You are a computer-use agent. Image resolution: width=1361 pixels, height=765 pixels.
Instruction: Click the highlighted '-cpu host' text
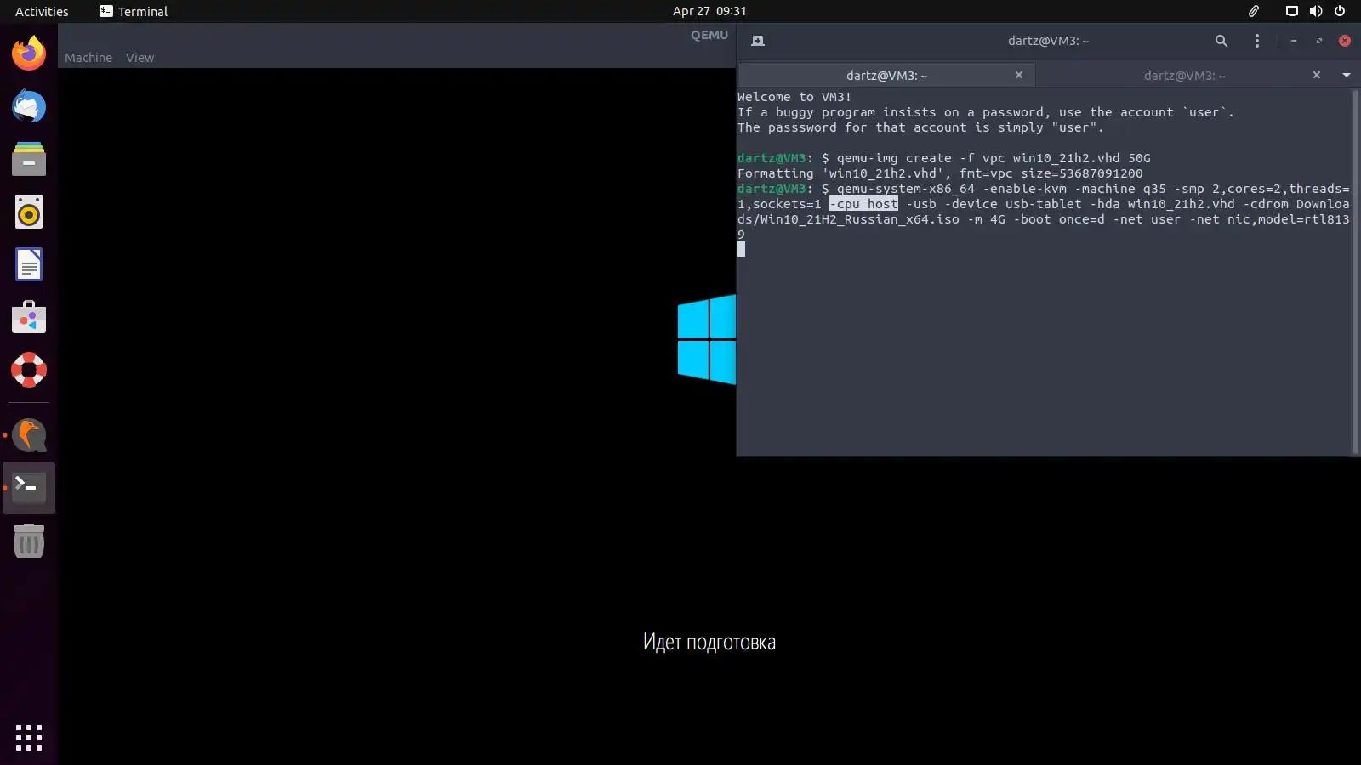863,204
